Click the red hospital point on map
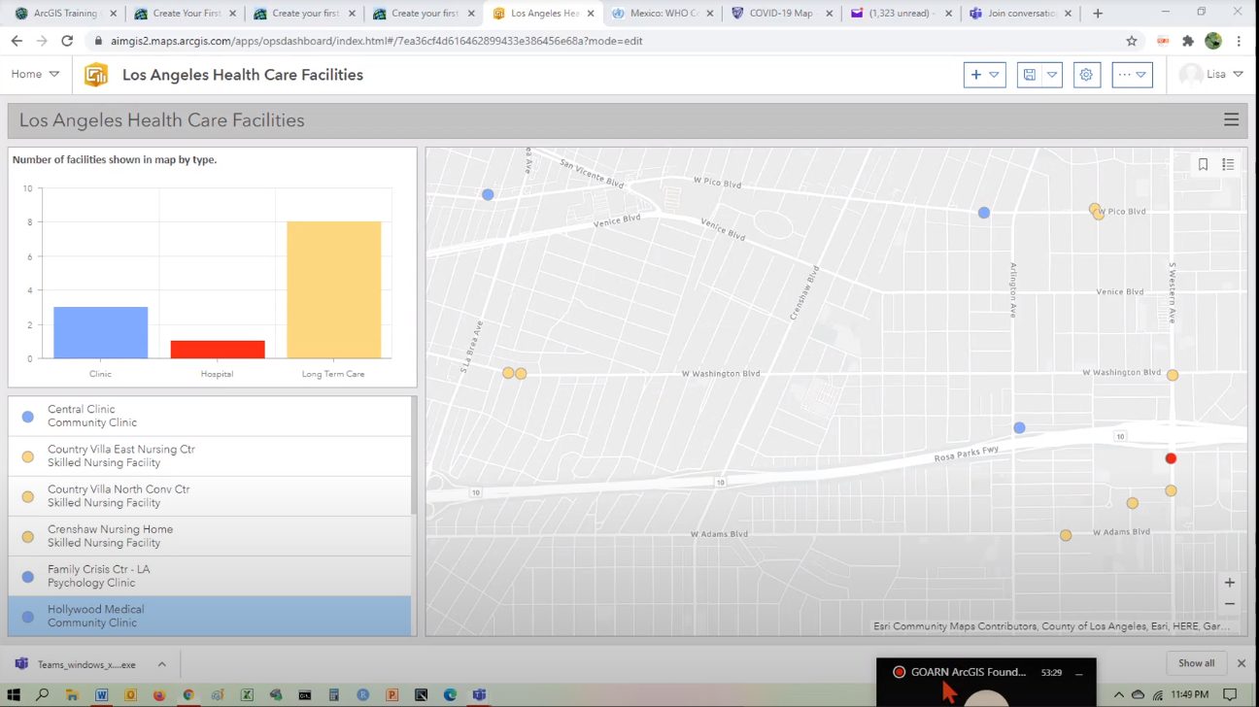This screenshot has height=707, width=1259. (1171, 458)
